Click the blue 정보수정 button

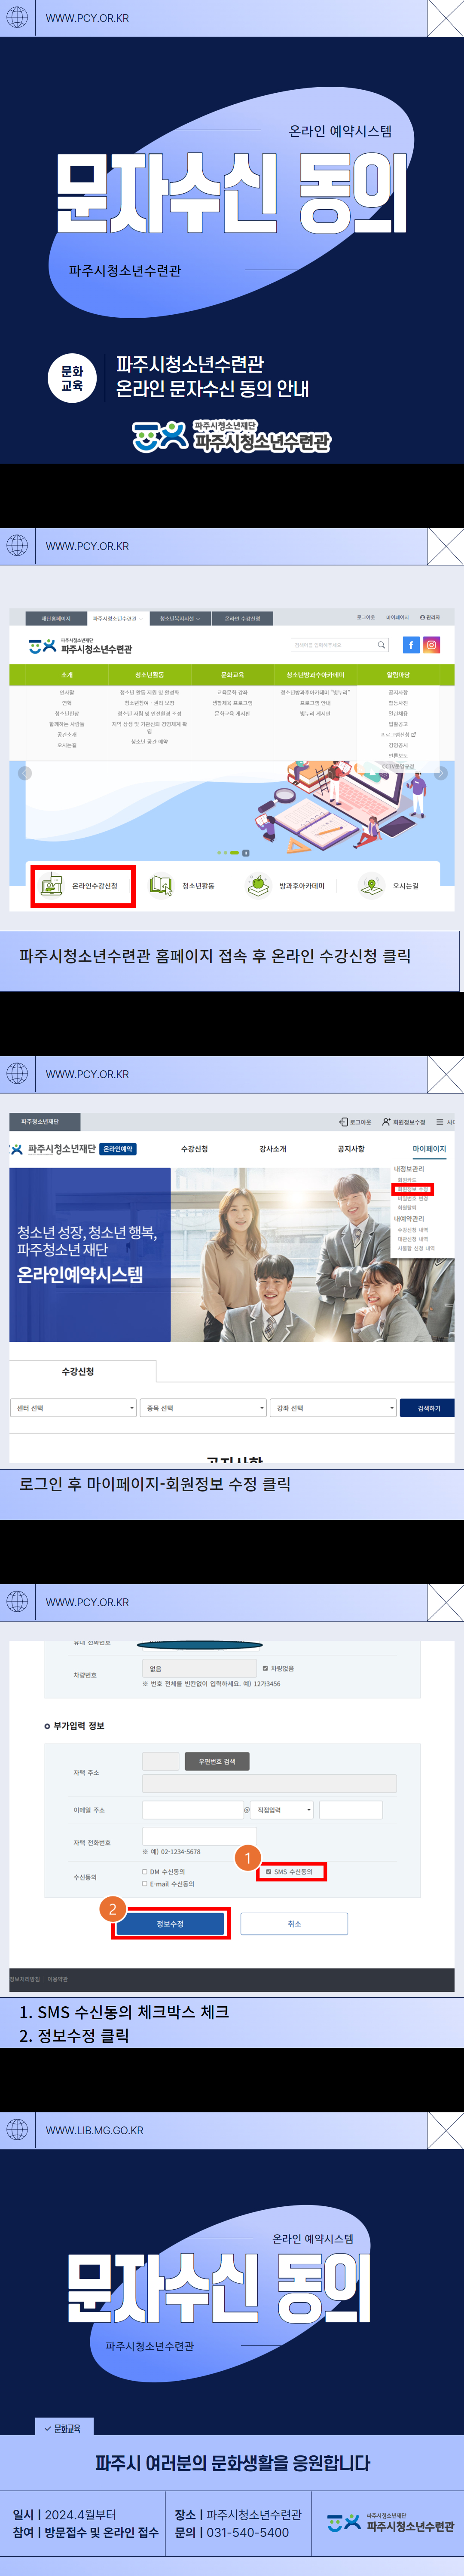170,1923
